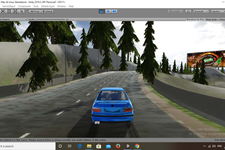Launch Firefox from taskbar

(118, 146)
